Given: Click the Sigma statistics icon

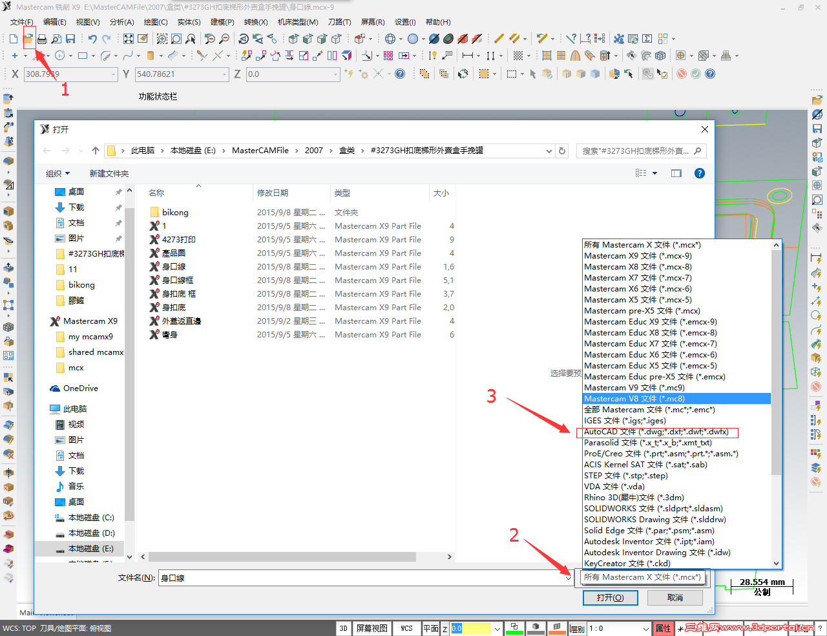Looking at the screenshot, I should click(x=647, y=39).
